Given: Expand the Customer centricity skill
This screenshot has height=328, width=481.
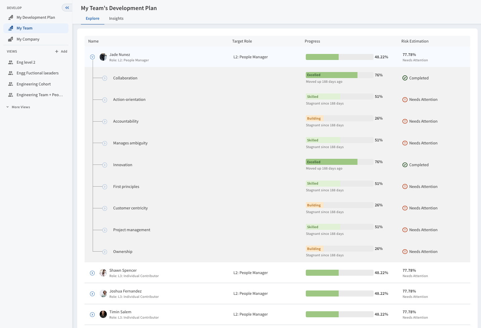Looking at the screenshot, I should coord(105,208).
